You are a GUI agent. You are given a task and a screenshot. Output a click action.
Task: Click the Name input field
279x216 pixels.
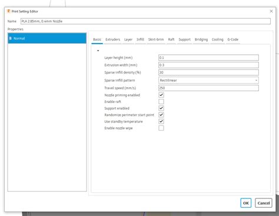coord(145,21)
